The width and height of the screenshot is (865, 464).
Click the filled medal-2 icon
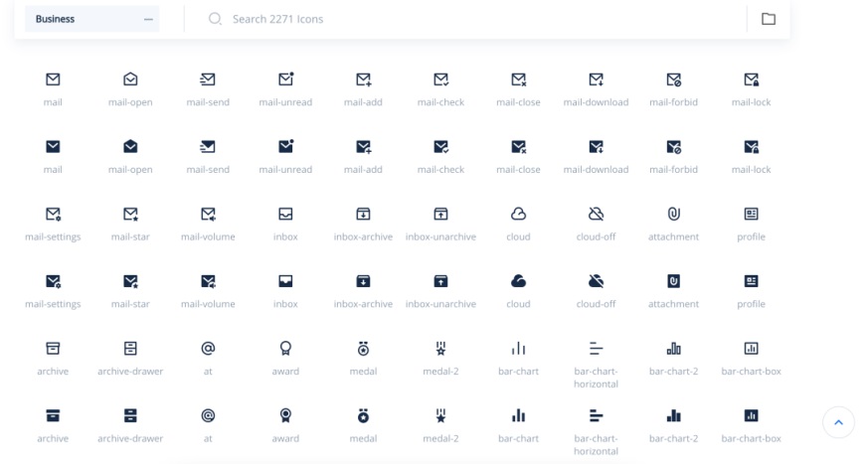tap(440, 415)
